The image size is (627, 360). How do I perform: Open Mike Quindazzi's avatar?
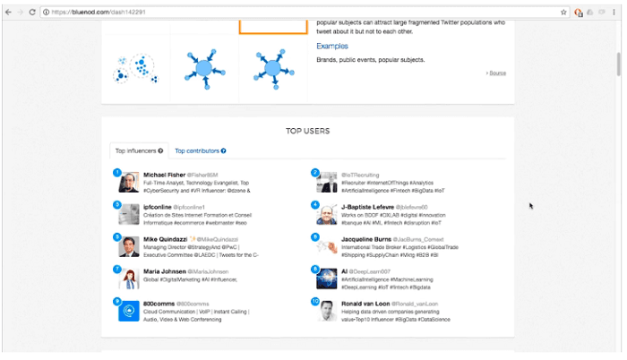pyautogui.click(x=129, y=247)
